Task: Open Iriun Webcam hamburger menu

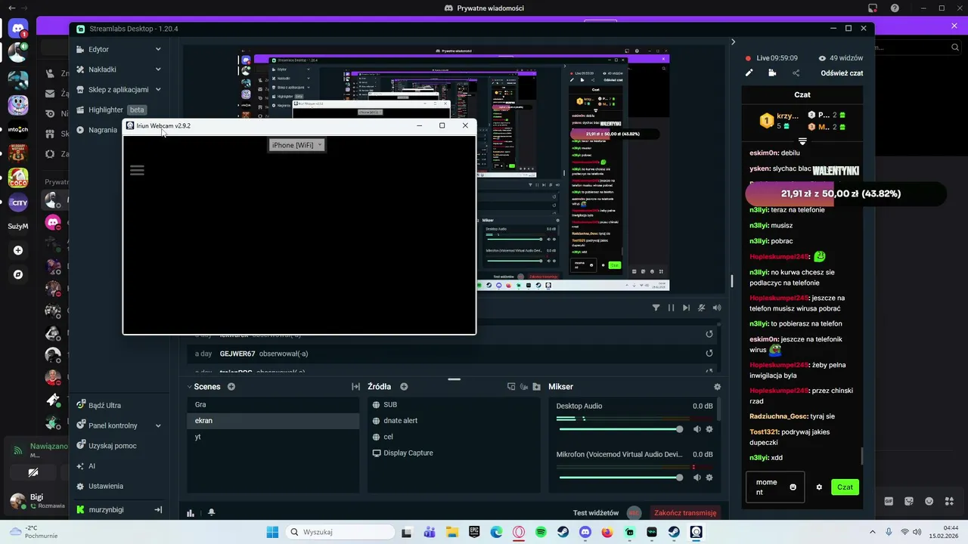Action: (x=137, y=170)
